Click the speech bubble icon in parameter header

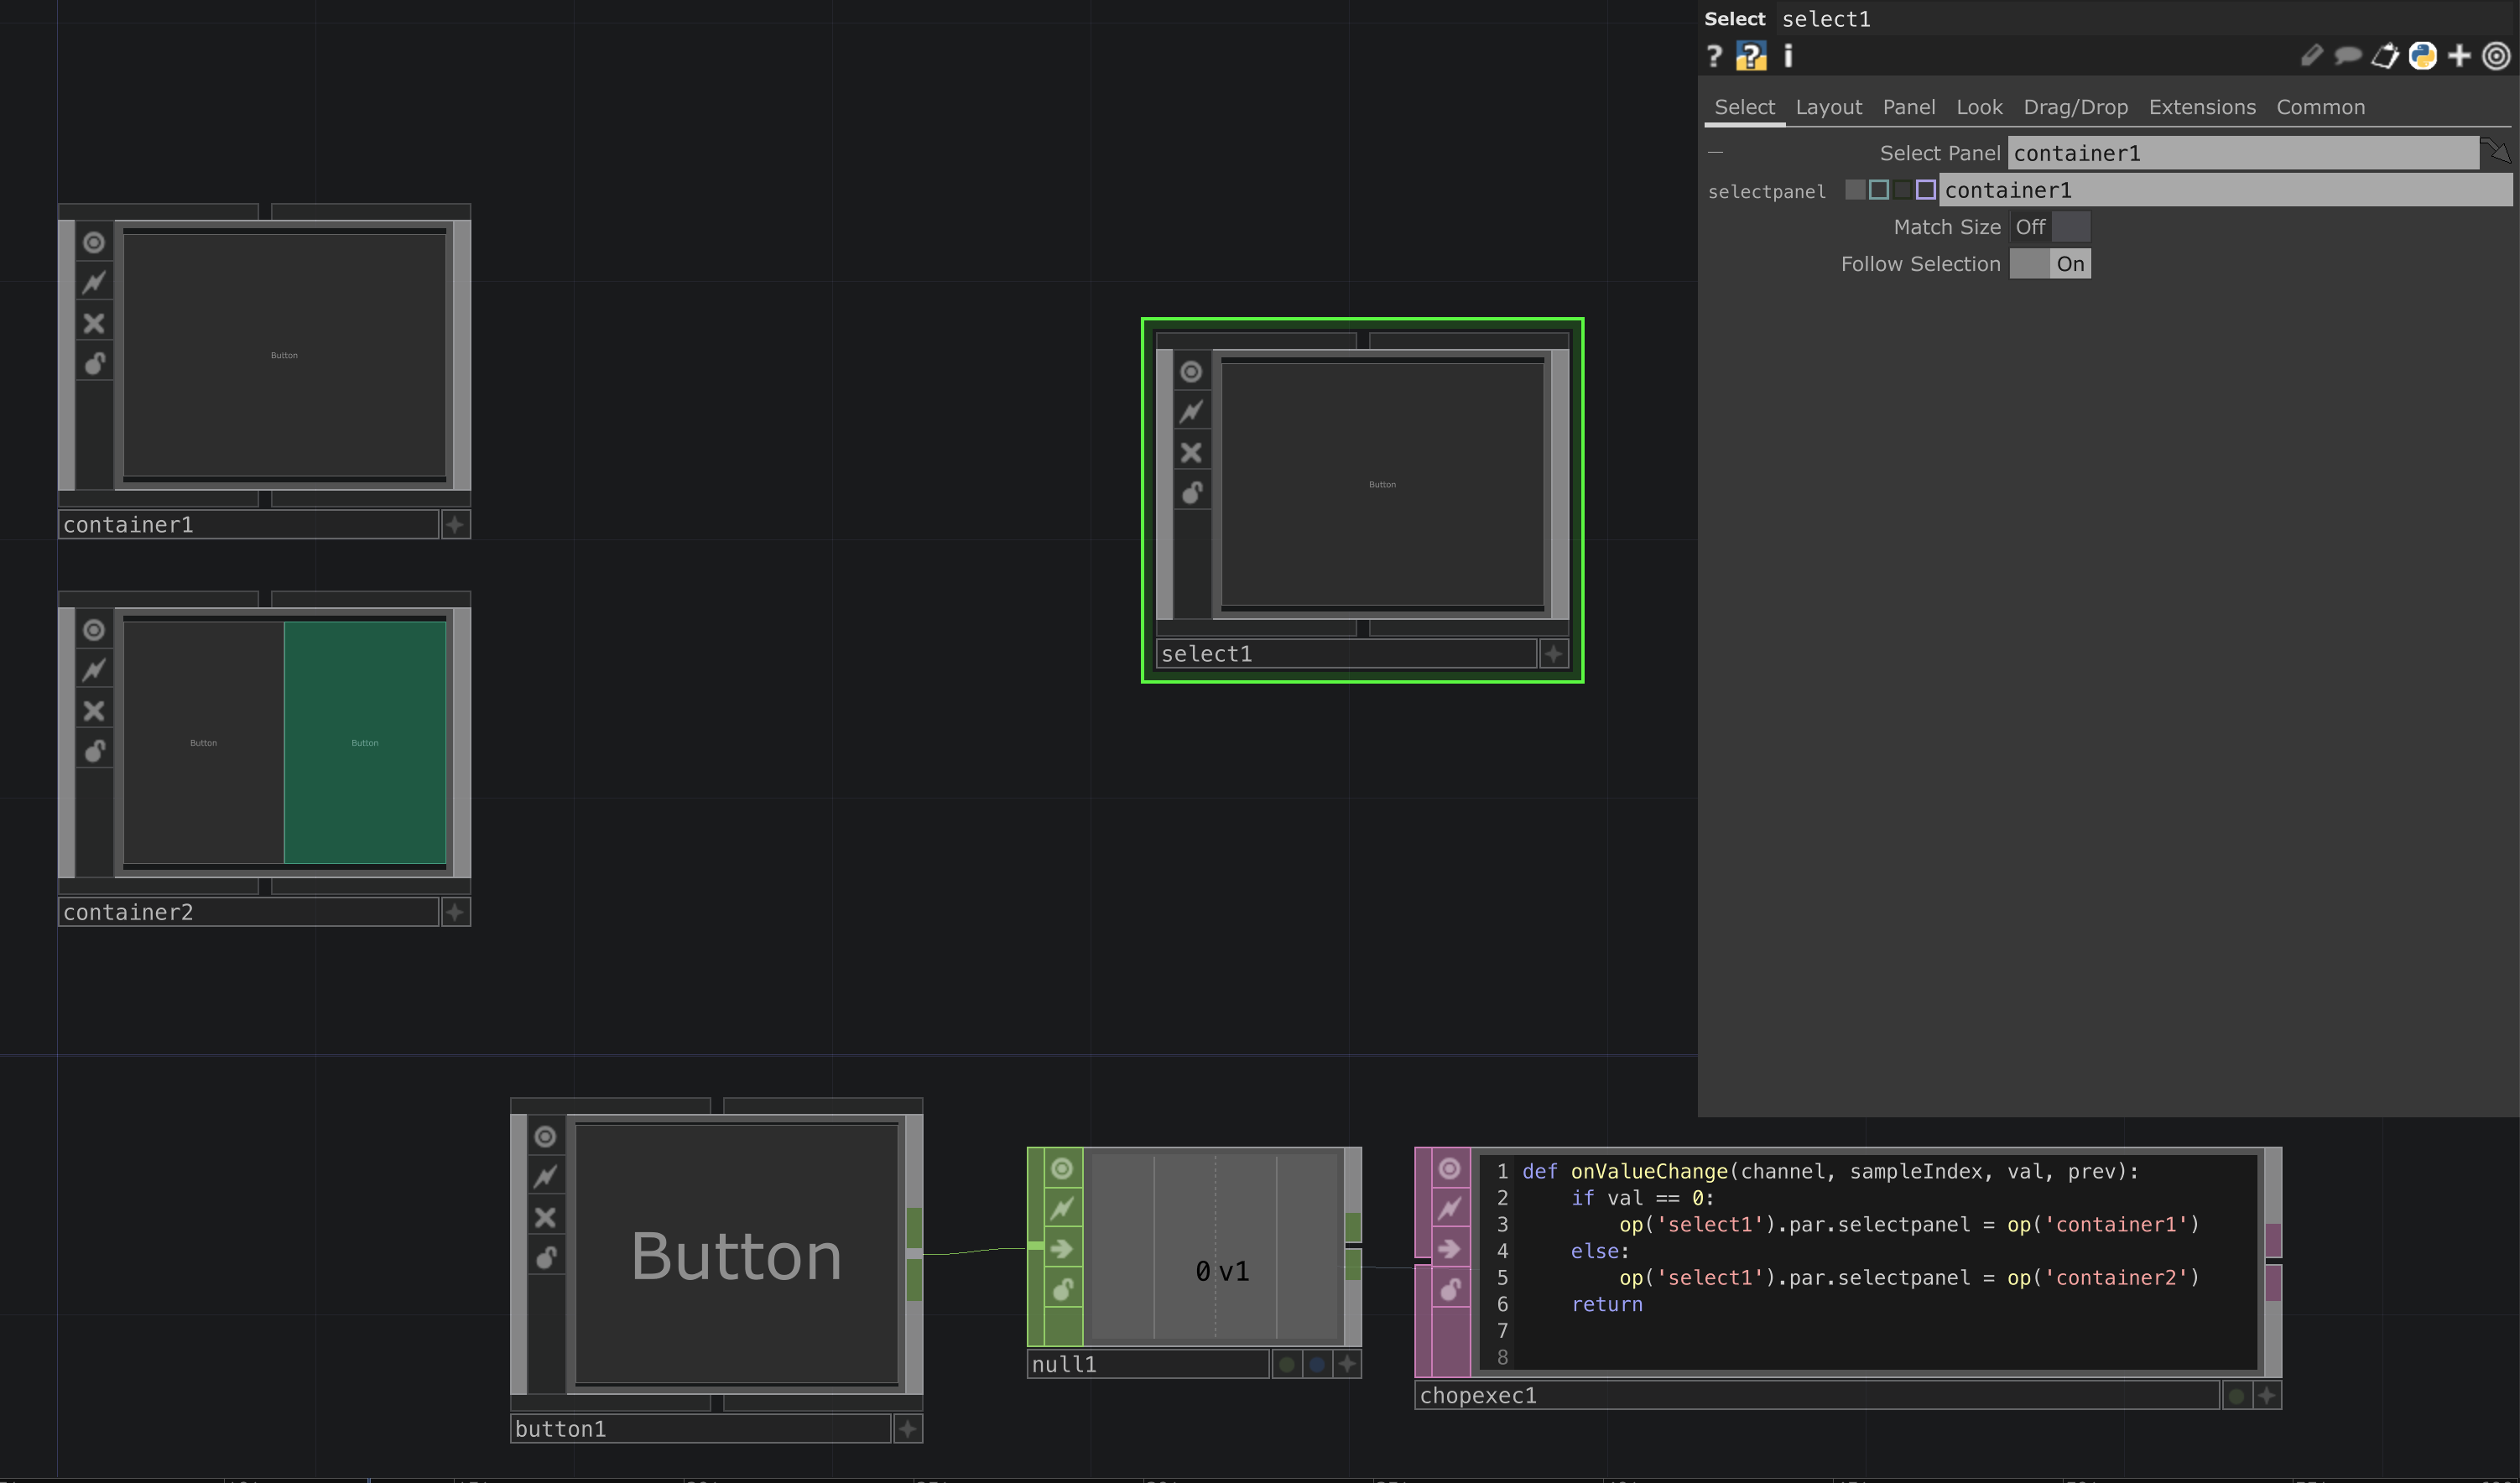click(2348, 56)
